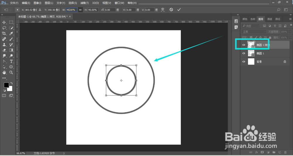
Task: Swap foreground and background colors
Action: [12, 83]
